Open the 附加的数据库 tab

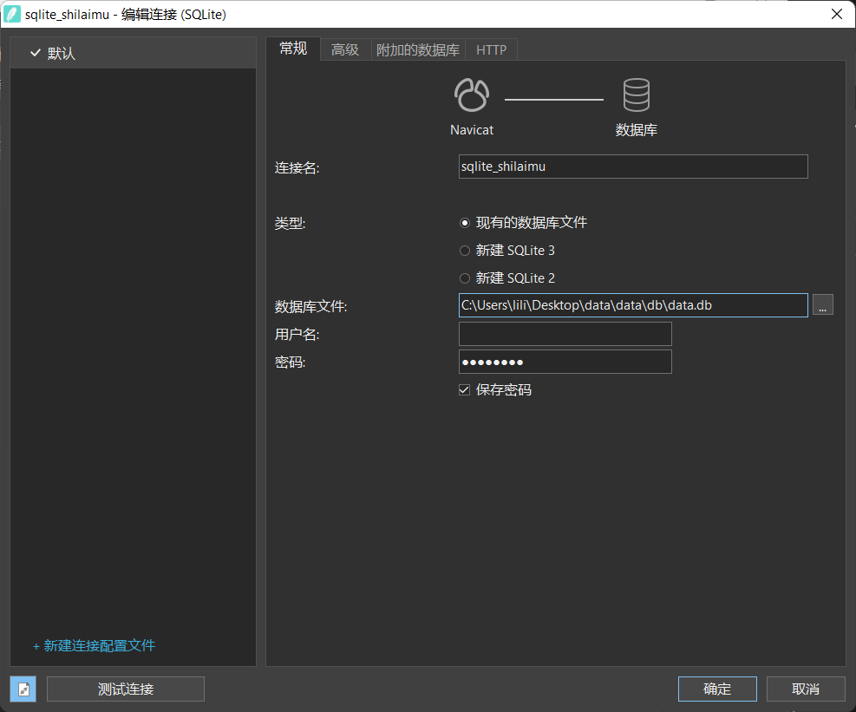pyautogui.click(x=418, y=50)
